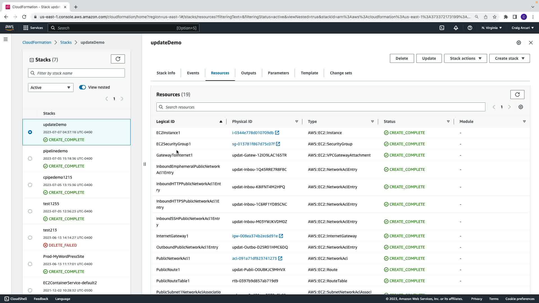
Task: Open the notifications bell icon
Action: point(456,28)
